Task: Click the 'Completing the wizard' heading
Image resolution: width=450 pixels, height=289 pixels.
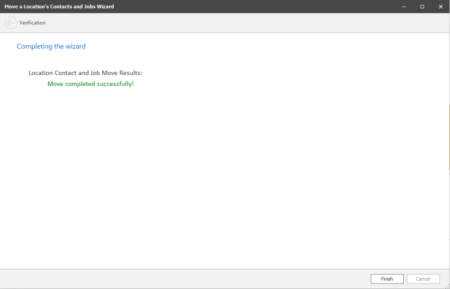Action: click(x=51, y=47)
